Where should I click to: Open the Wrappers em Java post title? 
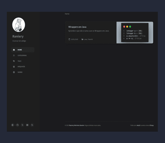(x=77, y=27)
